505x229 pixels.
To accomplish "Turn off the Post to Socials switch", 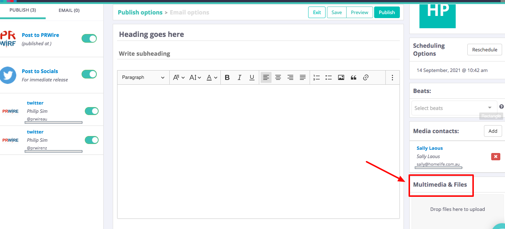I will point(89,74).
